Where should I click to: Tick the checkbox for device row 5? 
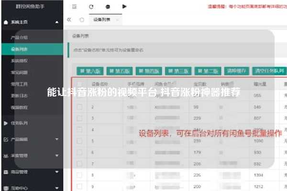click(x=79, y=141)
